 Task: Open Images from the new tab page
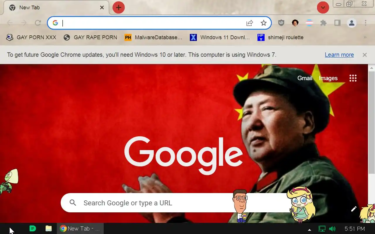(328, 78)
